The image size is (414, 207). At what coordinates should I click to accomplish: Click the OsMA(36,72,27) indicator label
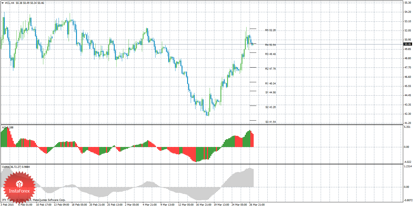coord(16,167)
